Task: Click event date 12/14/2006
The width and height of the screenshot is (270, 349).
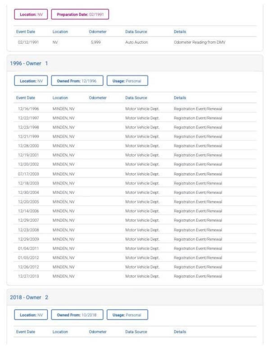Action: (x=28, y=211)
